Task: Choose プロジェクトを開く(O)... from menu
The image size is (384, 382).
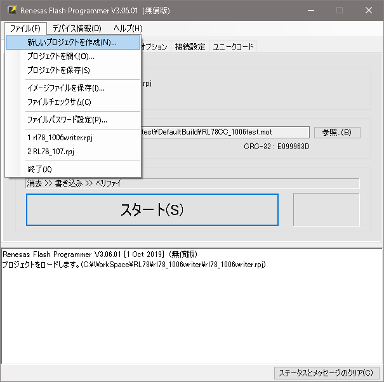Action: click(x=73, y=56)
